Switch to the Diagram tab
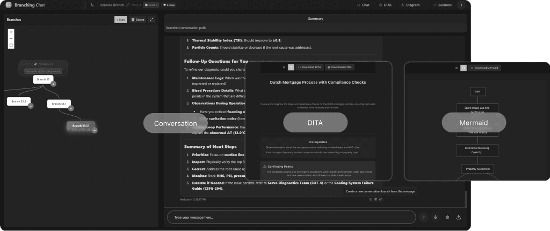Screen dimensions: 550x231 410,5
